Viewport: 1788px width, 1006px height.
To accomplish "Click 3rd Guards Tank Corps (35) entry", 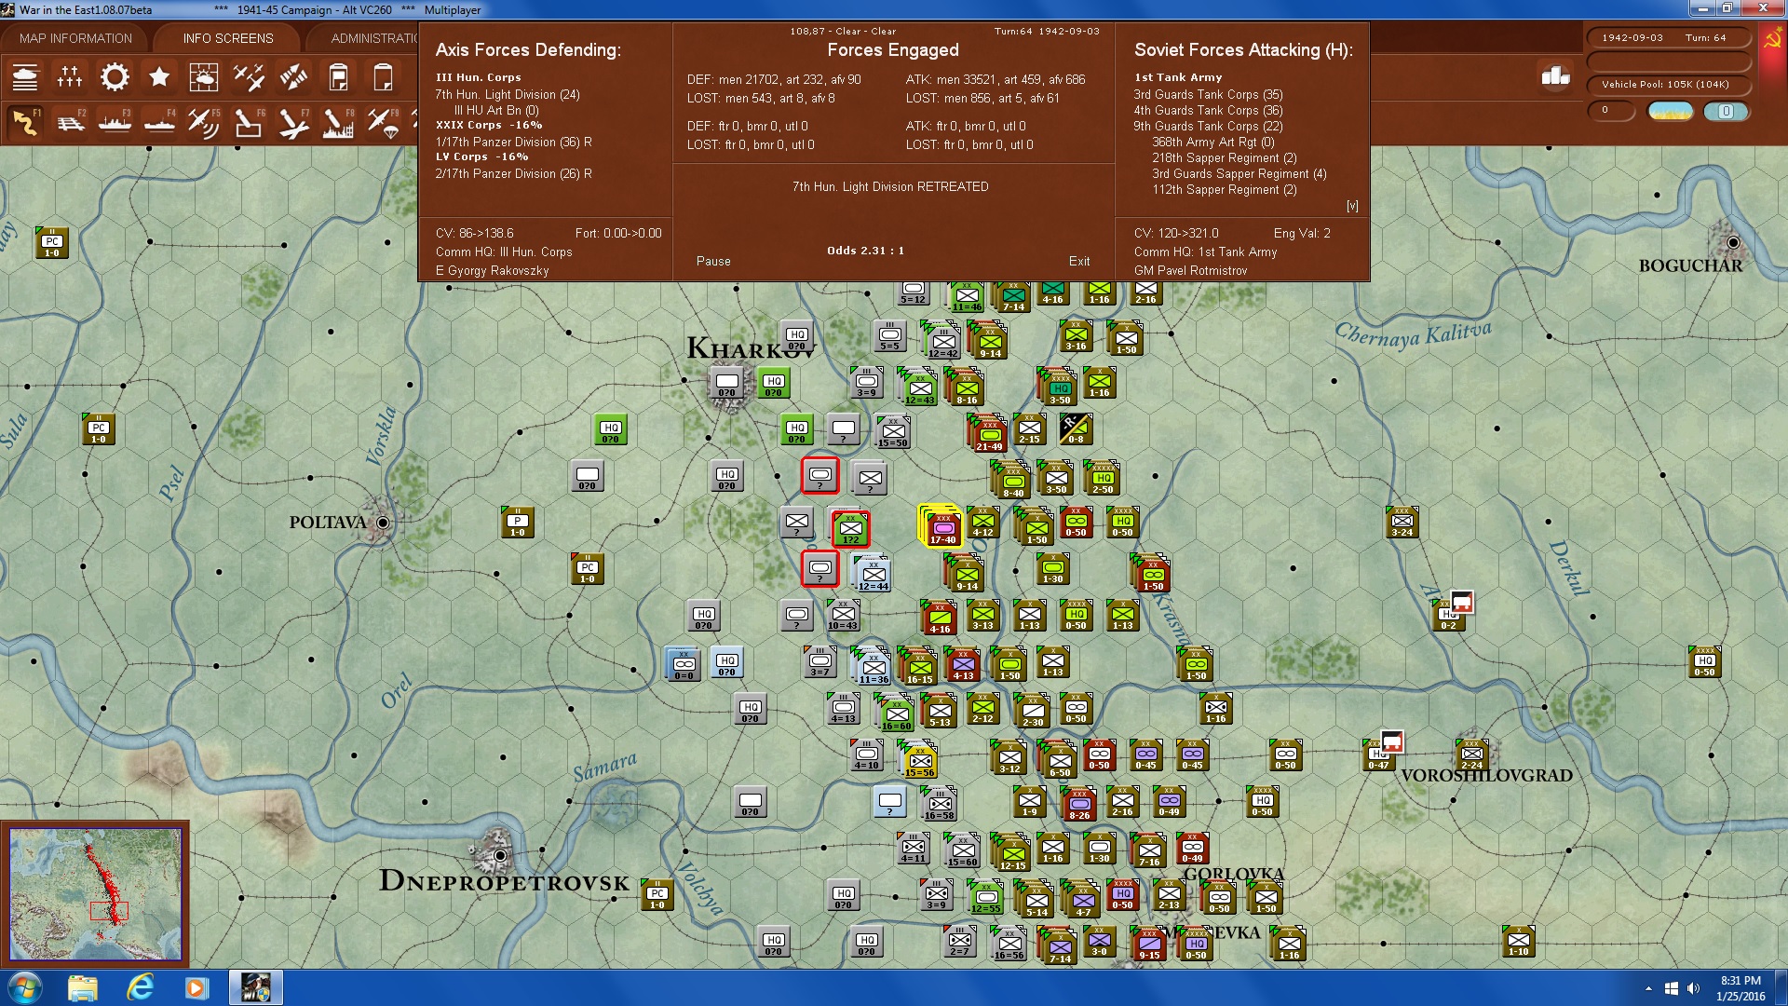I will pyautogui.click(x=1208, y=94).
